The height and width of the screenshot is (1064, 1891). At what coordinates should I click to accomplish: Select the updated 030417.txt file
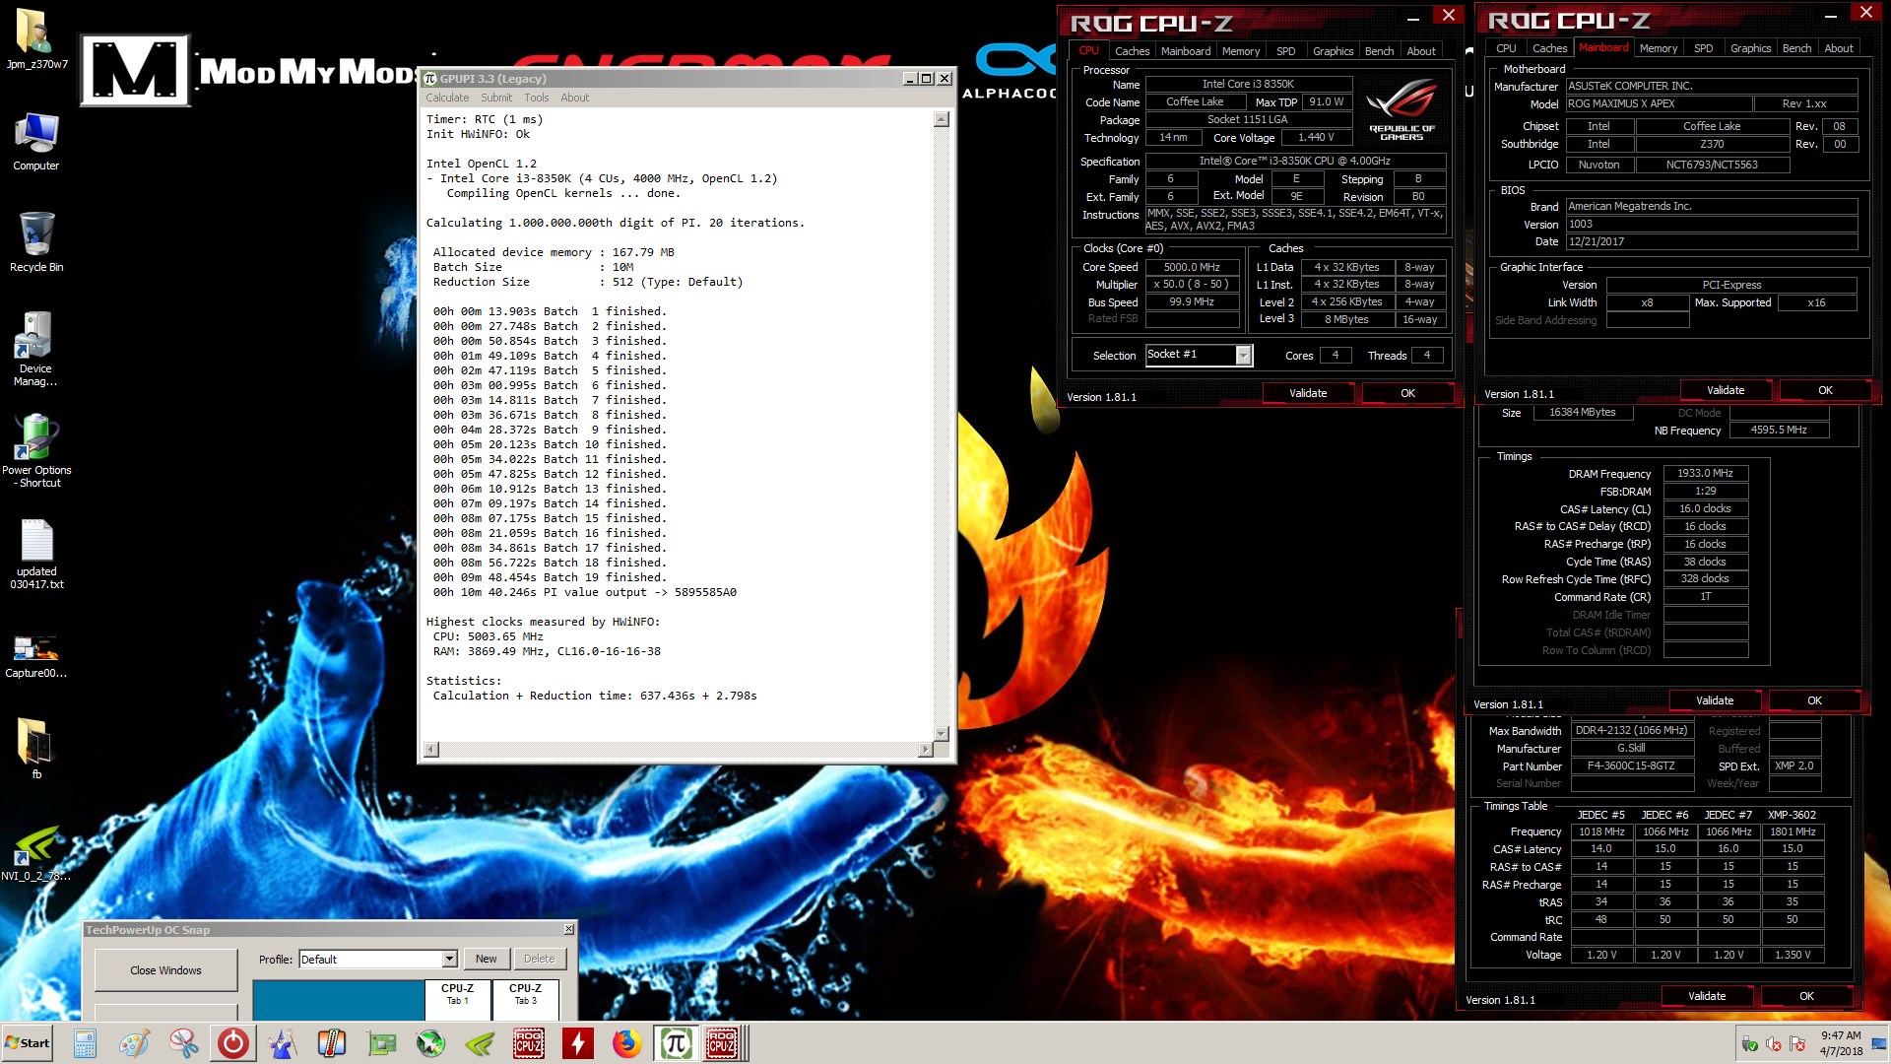pos(36,553)
